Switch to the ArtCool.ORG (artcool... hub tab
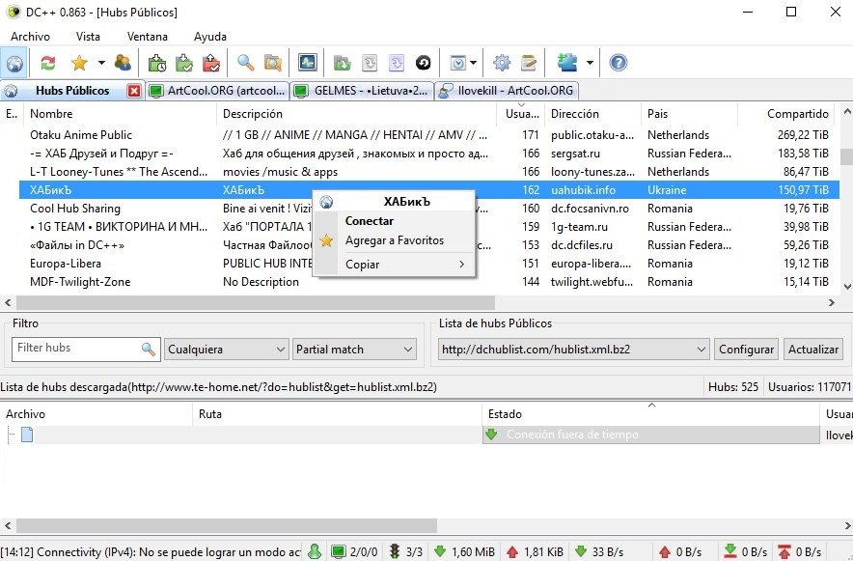This screenshot has height=561, width=853. tap(218, 91)
